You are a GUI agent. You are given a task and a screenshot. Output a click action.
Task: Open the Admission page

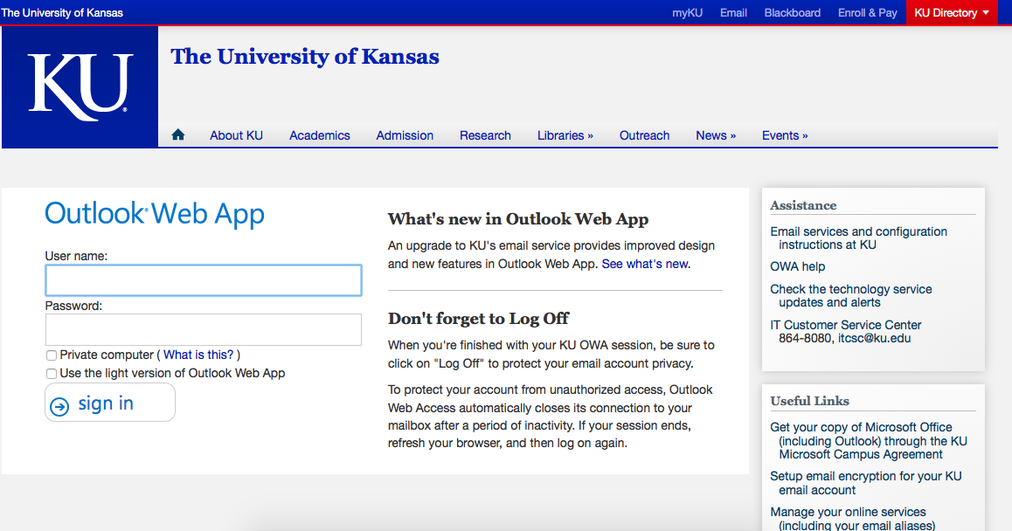click(x=405, y=135)
